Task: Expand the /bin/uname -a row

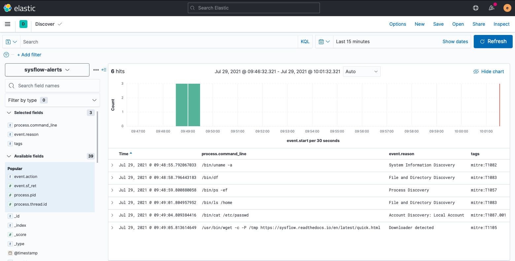Action: pyautogui.click(x=112, y=165)
